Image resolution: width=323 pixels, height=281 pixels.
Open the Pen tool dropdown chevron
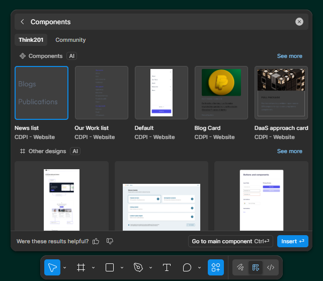tap(150, 267)
